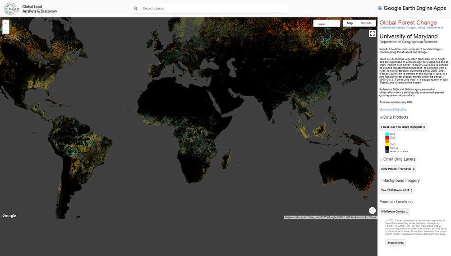Open the Download the data link
451x256 pixels.
tap(393, 109)
